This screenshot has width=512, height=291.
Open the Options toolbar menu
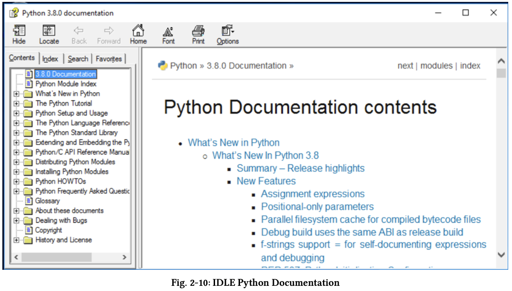point(228,32)
